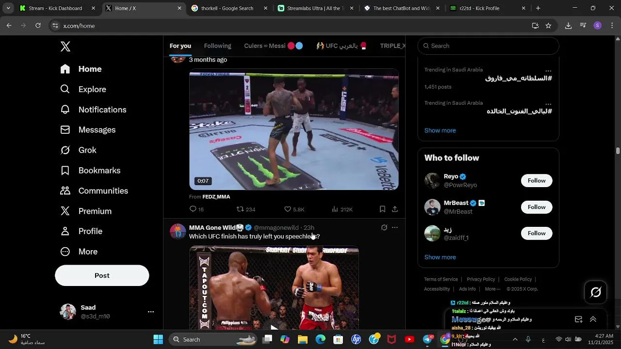
Task: Click the X logo in the sidebar
Action: (65, 47)
